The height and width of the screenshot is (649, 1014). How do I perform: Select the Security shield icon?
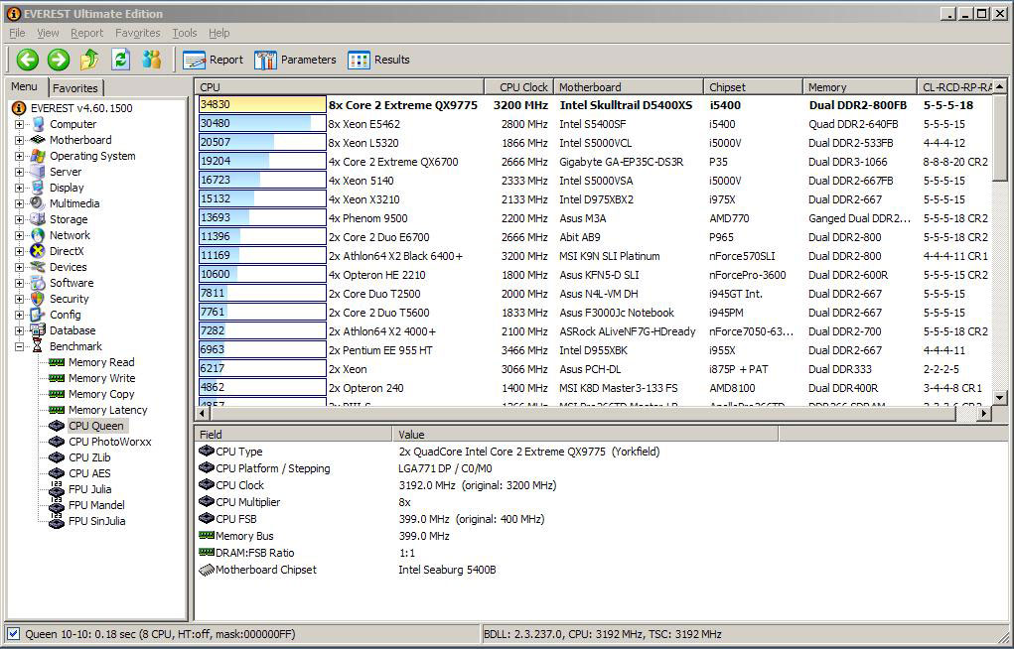pos(38,299)
